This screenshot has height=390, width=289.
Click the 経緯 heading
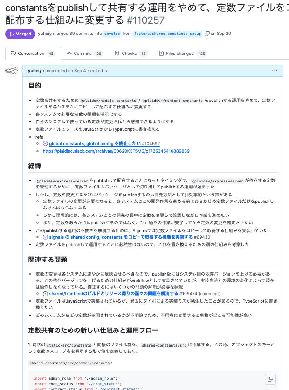pyautogui.click(x=34, y=166)
